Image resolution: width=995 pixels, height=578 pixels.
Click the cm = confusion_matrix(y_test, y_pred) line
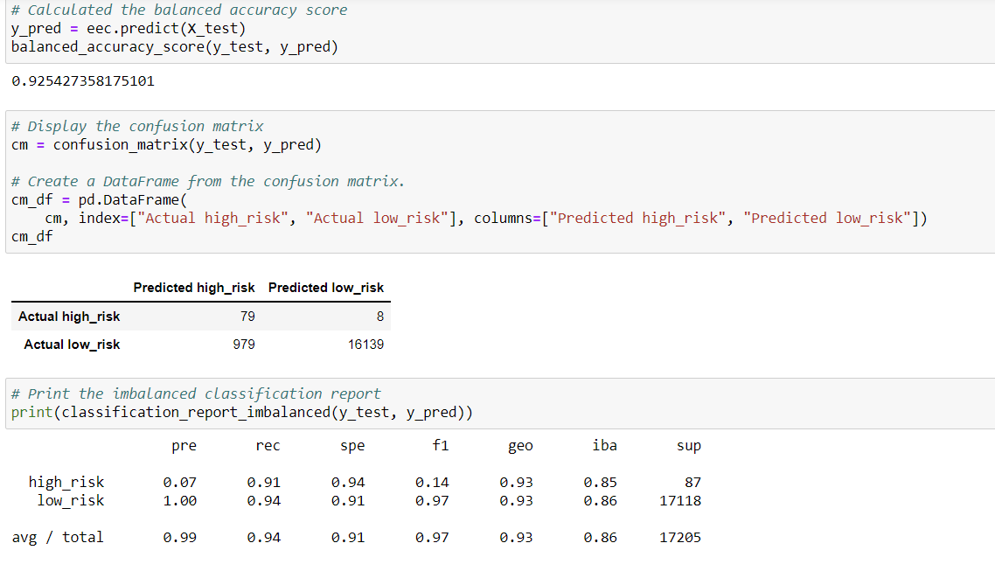coord(166,144)
